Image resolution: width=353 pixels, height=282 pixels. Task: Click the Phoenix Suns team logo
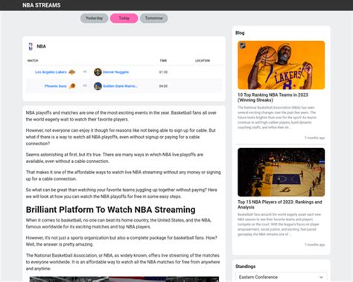pyautogui.click(x=72, y=86)
